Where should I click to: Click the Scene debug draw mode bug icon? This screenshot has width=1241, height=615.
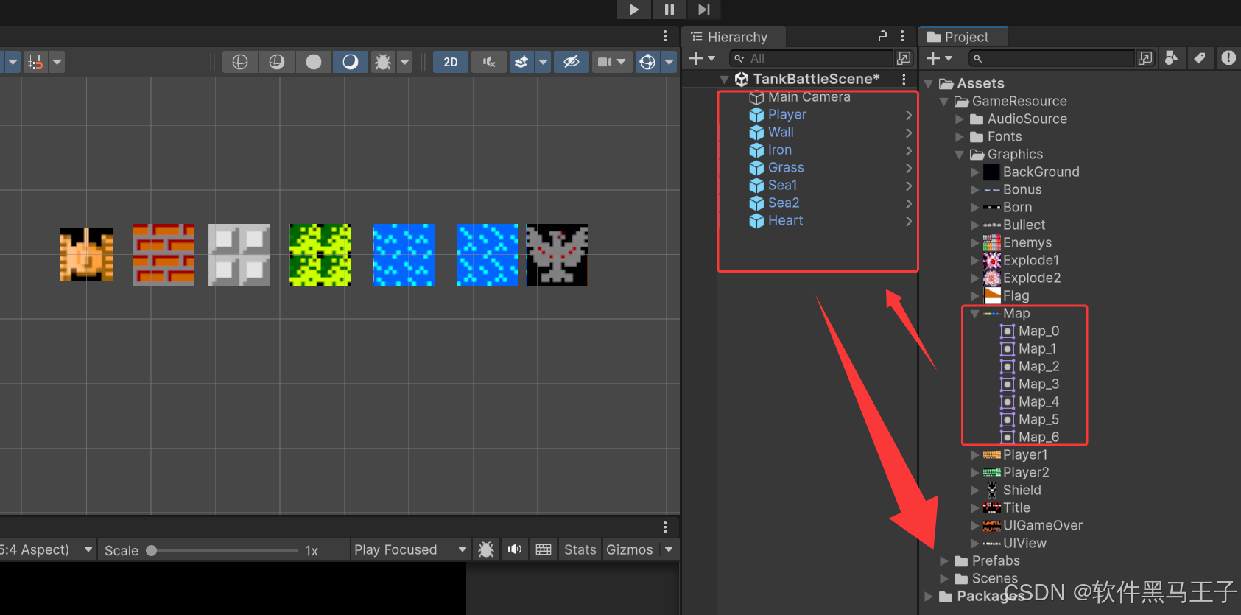pyautogui.click(x=383, y=62)
